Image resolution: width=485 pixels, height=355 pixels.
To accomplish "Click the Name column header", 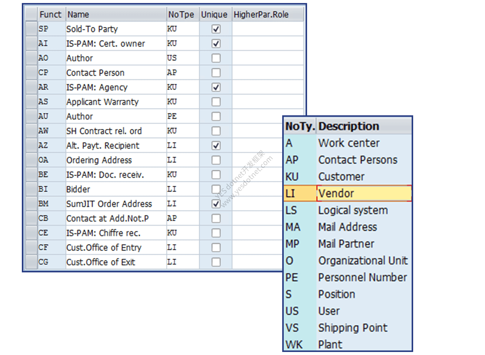I will point(116,14).
